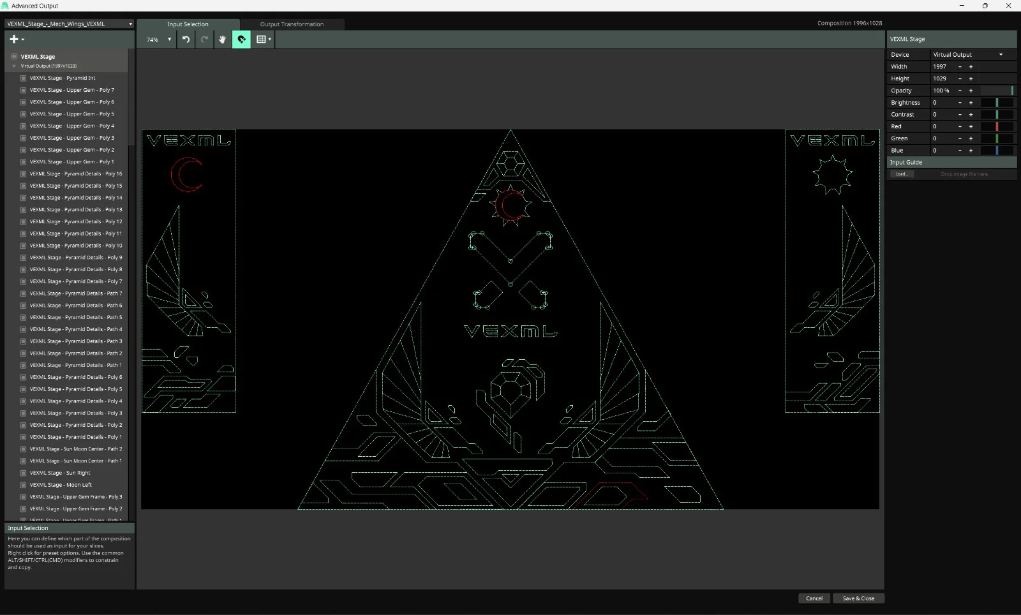Open the composition preset dropdown at top left
The height and width of the screenshot is (615, 1021).
[x=68, y=23]
